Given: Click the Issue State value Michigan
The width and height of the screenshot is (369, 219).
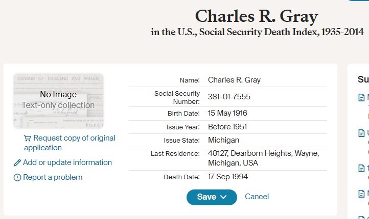Looking at the screenshot, I should pos(223,140).
